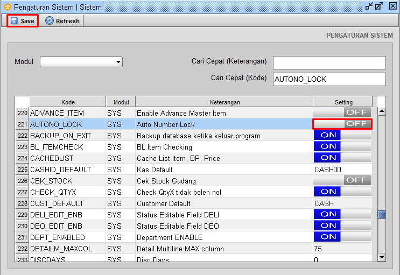This screenshot has width=400, height=275.
Task: Click the Cari Cepat (Kode) field
Action: click(x=329, y=80)
